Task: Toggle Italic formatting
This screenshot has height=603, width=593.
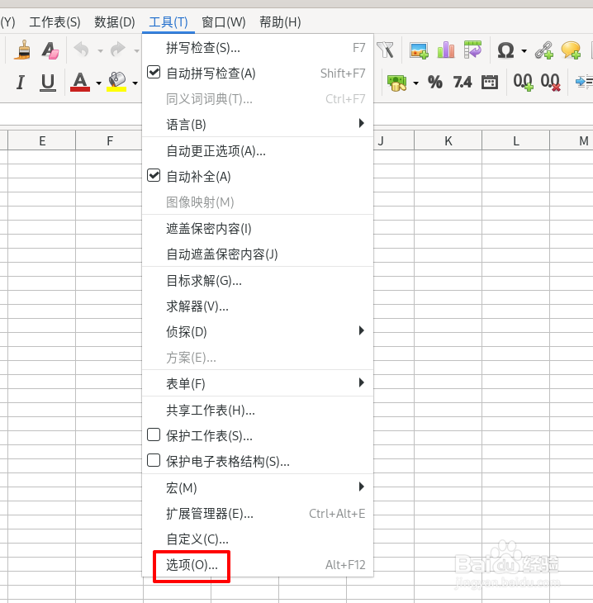Action: point(21,82)
